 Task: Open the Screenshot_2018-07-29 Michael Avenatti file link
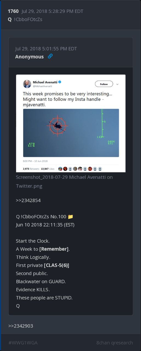pyautogui.click(x=64, y=182)
